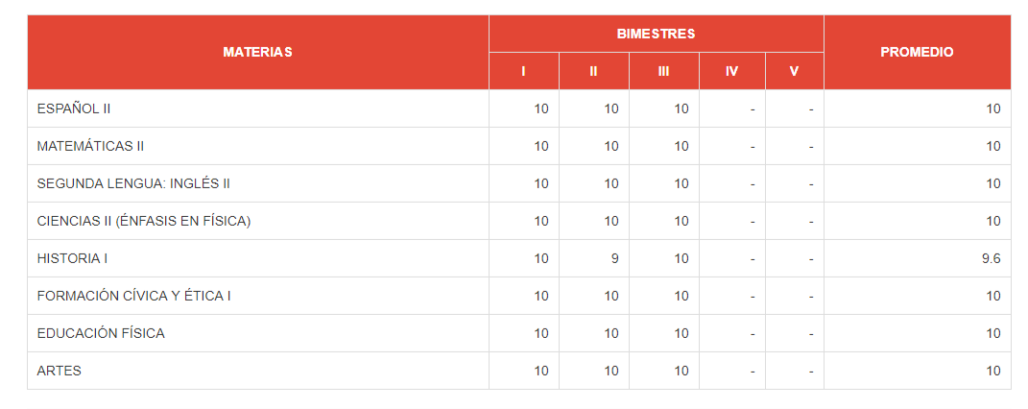Select the bimestre V column header
Image resolution: width=1028 pixels, height=409 pixels.
pyautogui.click(x=794, y=71)
